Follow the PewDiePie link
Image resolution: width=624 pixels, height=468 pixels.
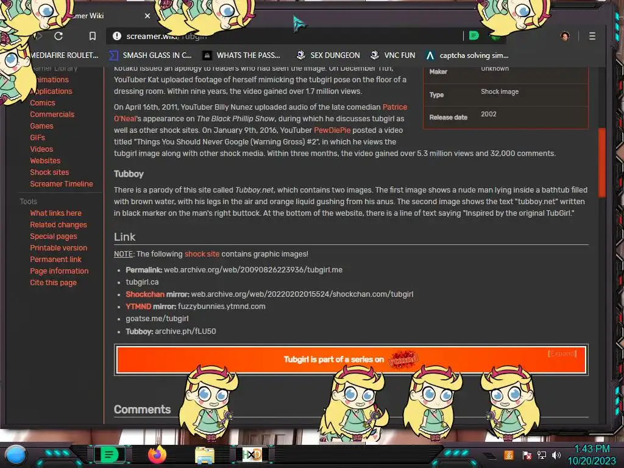(x=332, y=130)
